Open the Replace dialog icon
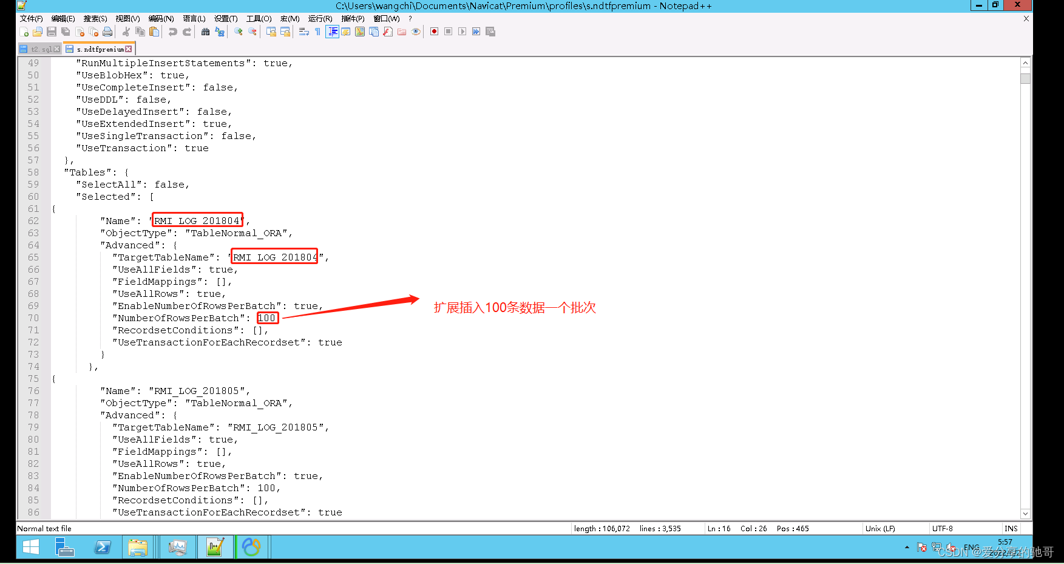Screen dimensions: 1064x564 tap(220, 32)
